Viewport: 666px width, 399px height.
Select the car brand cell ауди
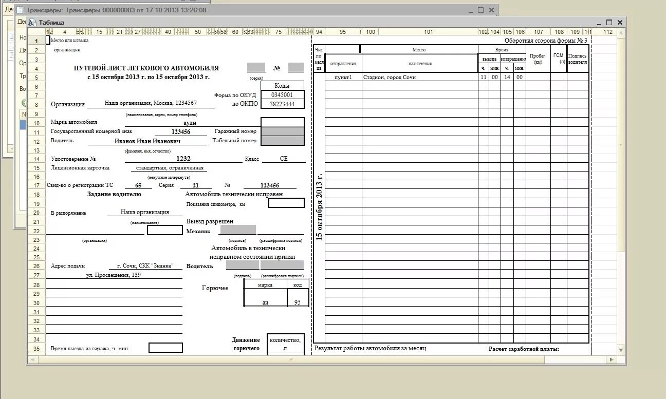(x=190, y=123)
